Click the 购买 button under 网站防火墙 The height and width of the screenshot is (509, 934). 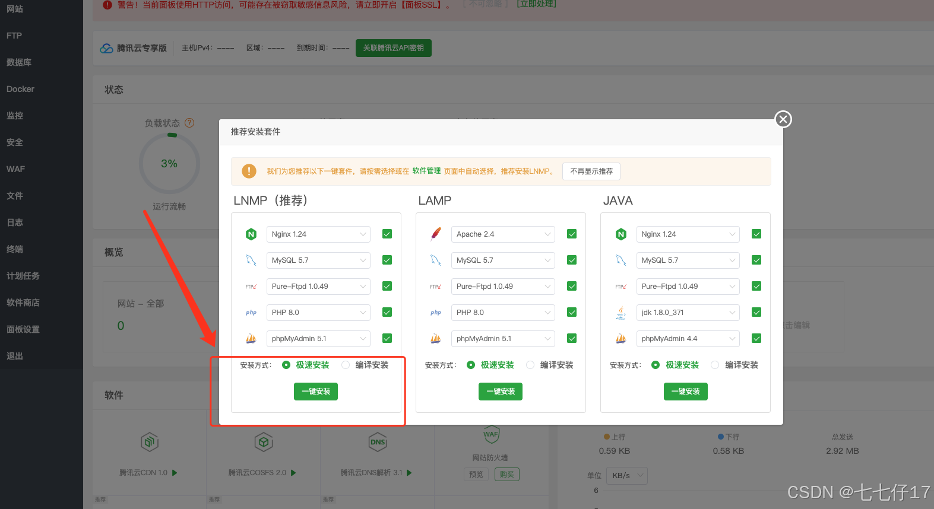pyautogui.click(x=507, y=475)
